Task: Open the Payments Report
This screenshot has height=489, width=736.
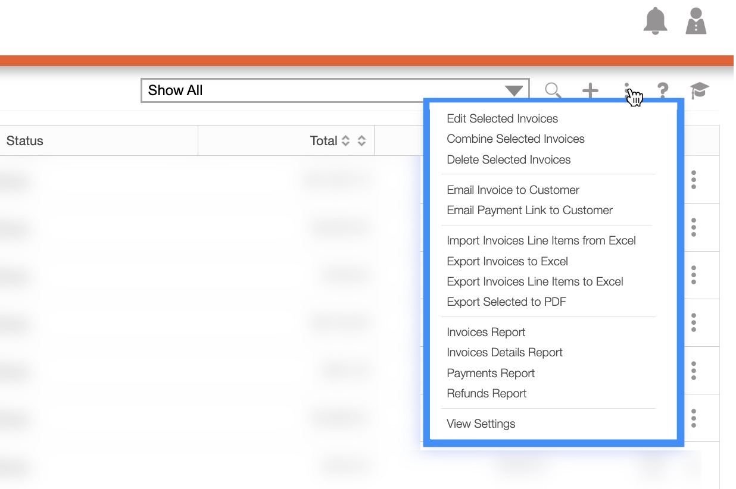Action: pos(491,373)
